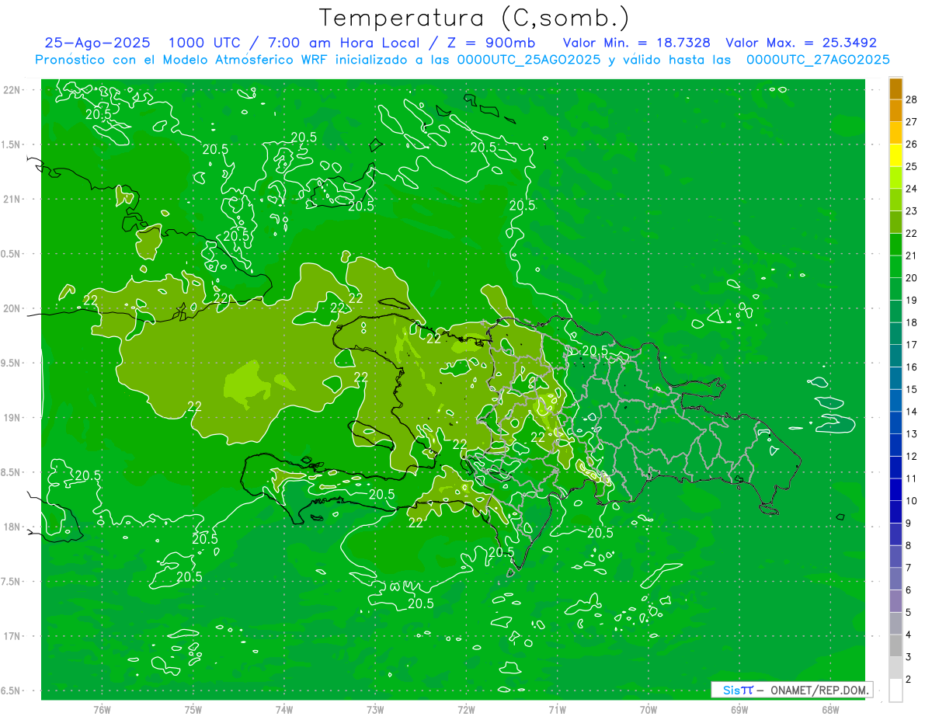932x720 pixels.
Task: Click the legend scale value '26'
Action: [x=913, y=144]
